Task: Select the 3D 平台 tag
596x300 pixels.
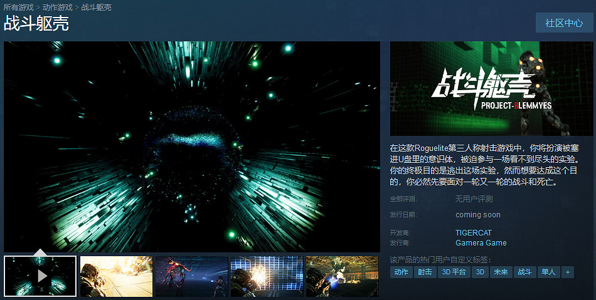Action: point(454,272)
